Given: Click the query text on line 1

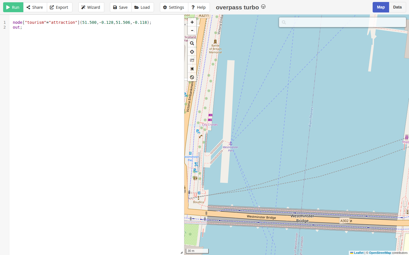Looking at the screenshot, I should 82,22.
